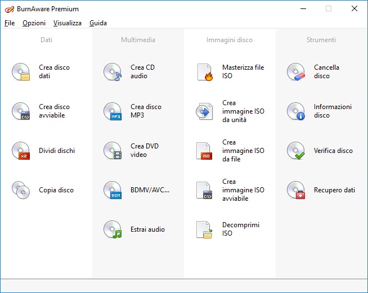Viewport: 368px width, 293px height.
Task: Click the Recupero dati label
Action: [334, 190]
